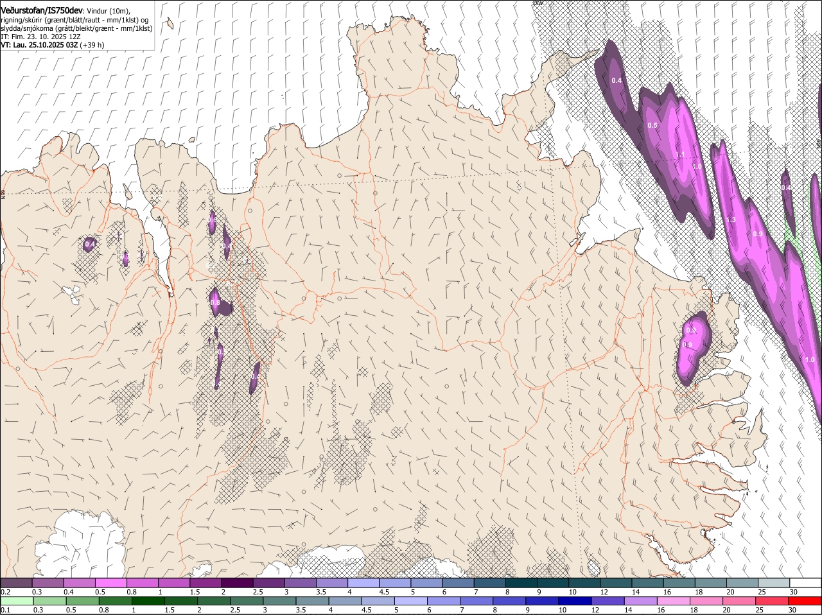Pick the darkest purple 2 snow legend swatch
Screen dimensions: 822x615
click(x=237, y=582)
